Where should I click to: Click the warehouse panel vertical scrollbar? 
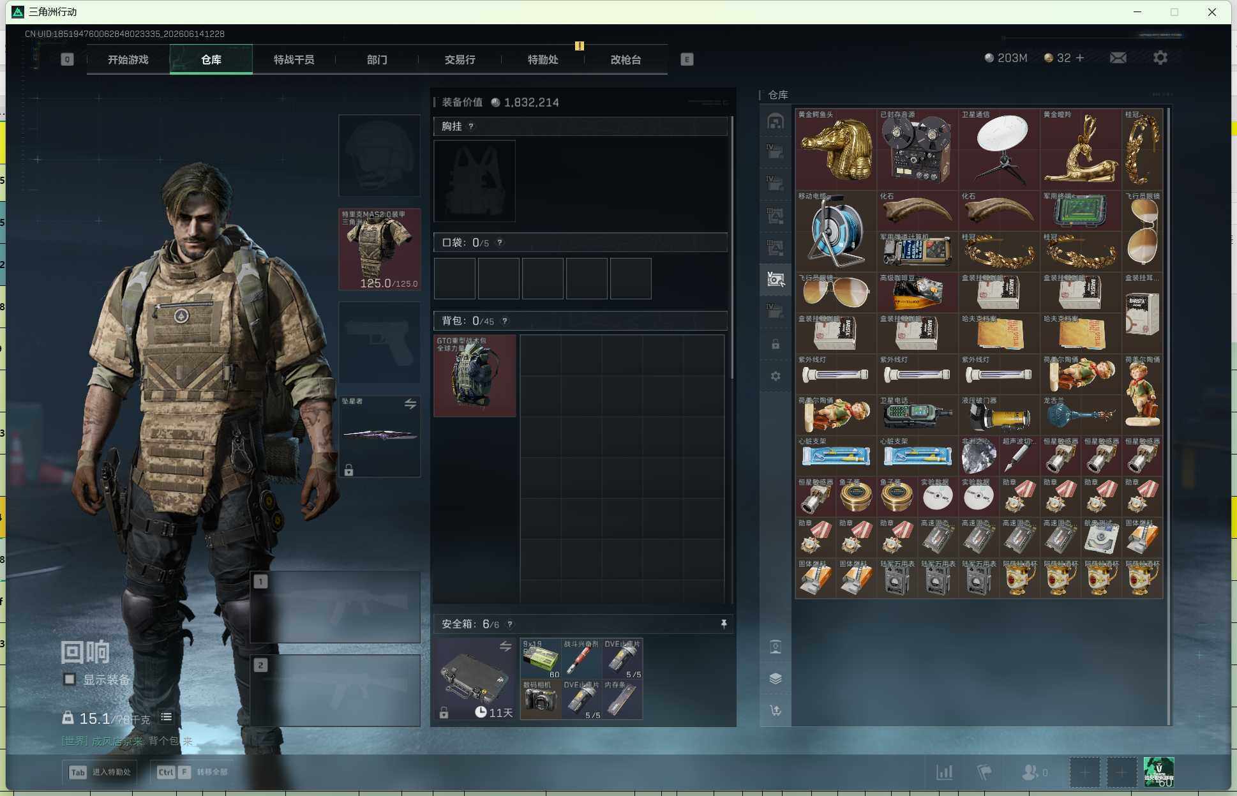point(1169,416)
